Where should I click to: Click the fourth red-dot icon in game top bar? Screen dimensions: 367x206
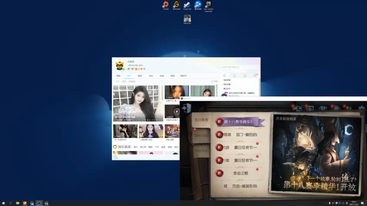coord(336,108)
